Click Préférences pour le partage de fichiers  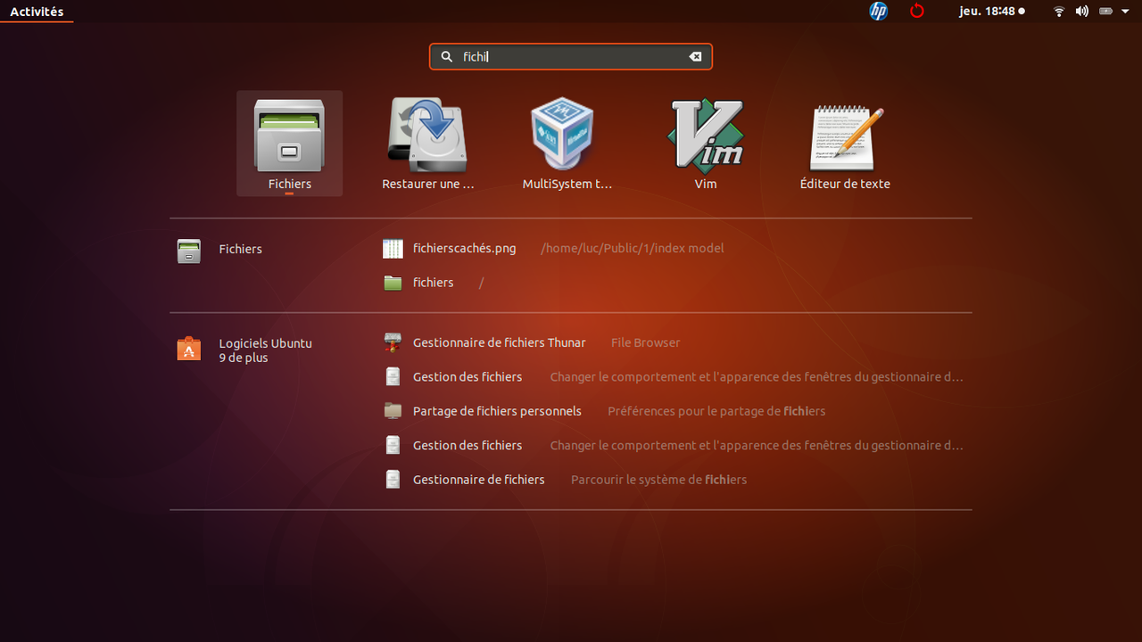[716, 411]
